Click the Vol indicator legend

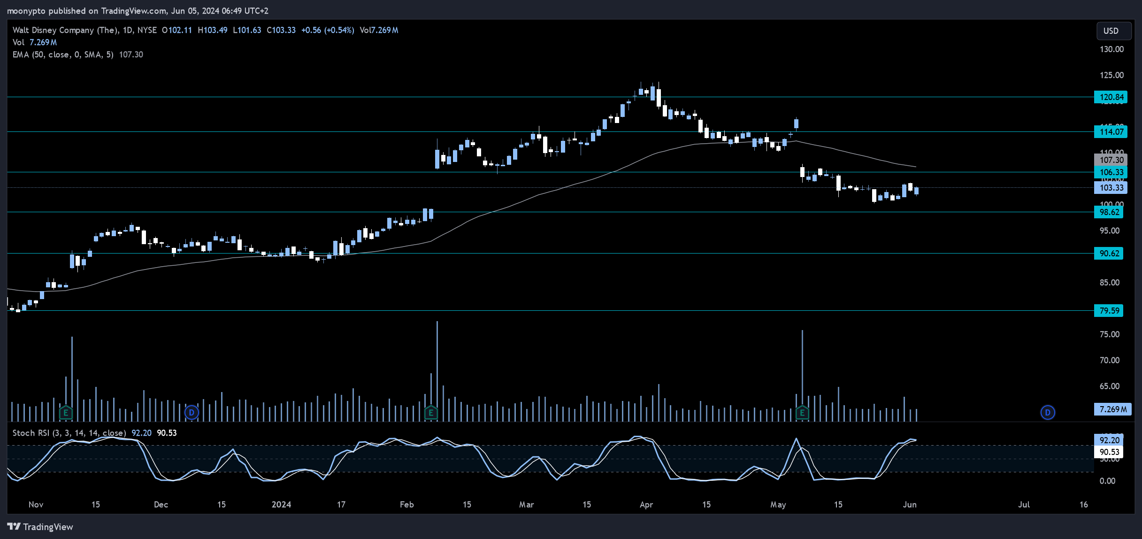[35, 42]
